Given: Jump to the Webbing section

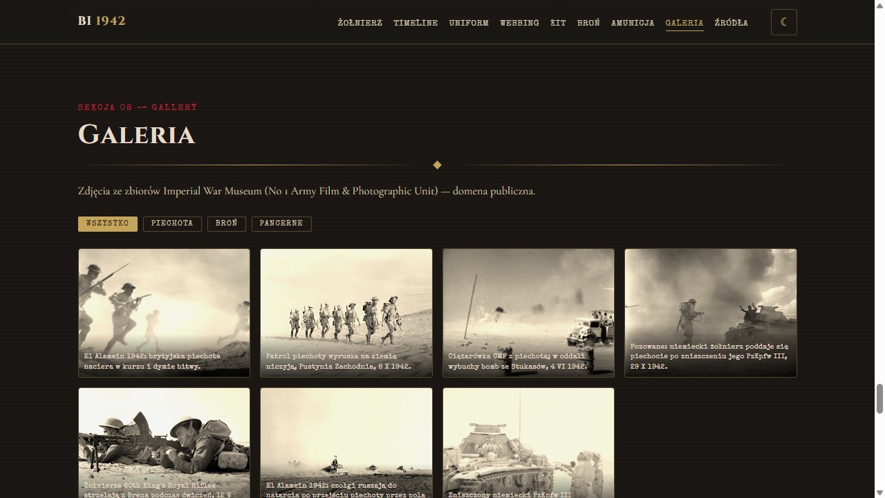Looking at the screenshot, I should point(519,23).
